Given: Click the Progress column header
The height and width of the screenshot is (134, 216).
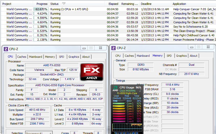Looking at the screenshot, I should coord(41,4).
